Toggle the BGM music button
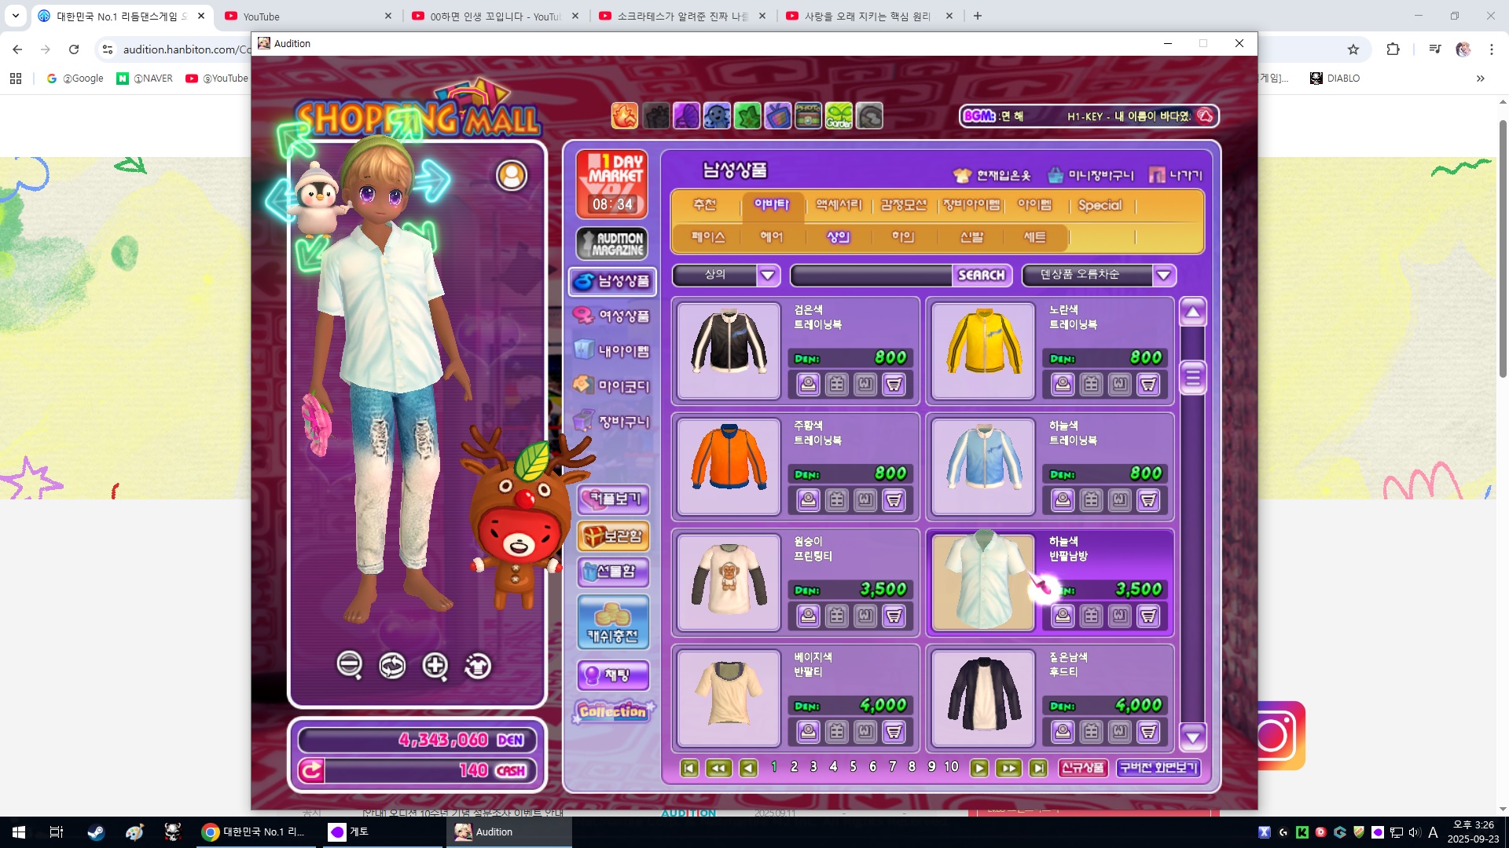This screenshot has height=848, width=1509. pos(1205,116)
